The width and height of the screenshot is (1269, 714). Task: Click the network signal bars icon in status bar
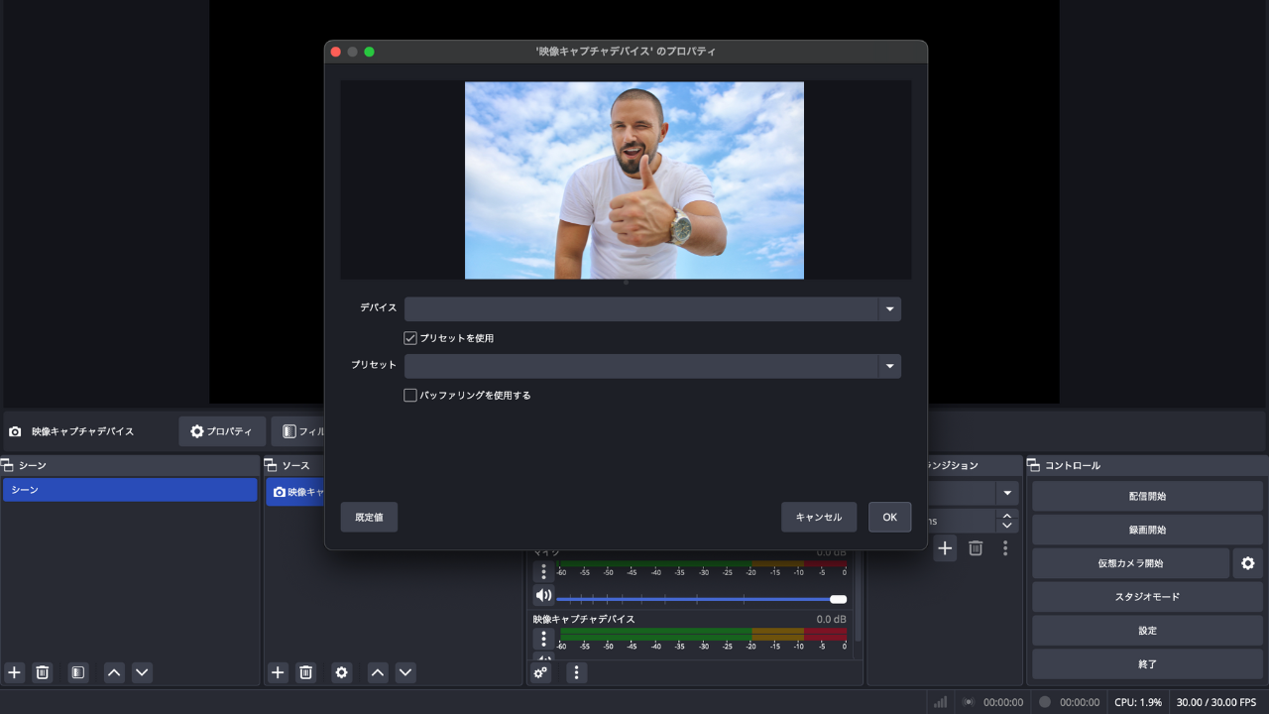(x=940, y=702)
